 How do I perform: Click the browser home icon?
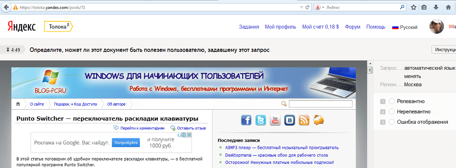(x=448, y=8)
